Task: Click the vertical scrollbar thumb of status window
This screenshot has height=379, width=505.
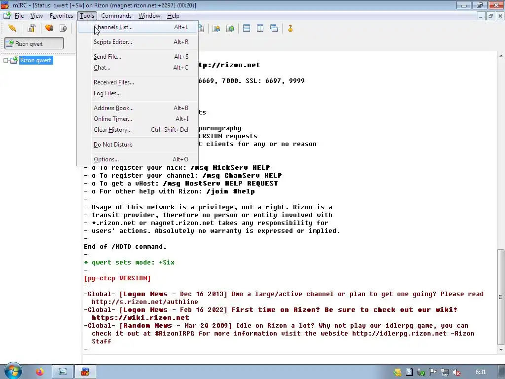Action: [x=501, y=297]
